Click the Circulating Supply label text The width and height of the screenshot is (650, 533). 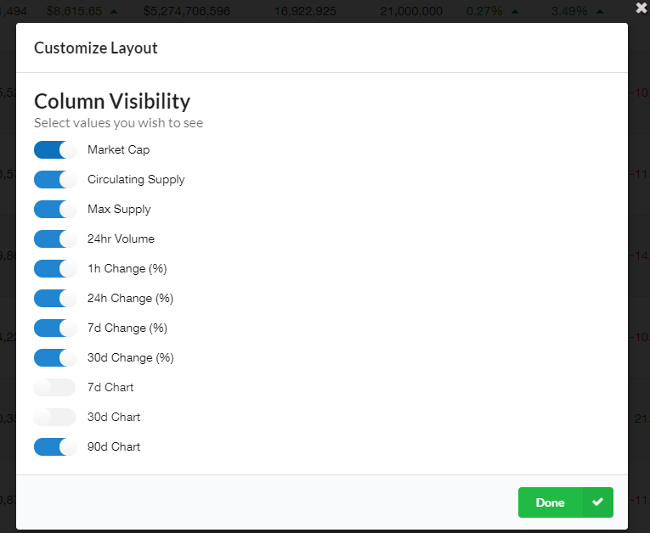pyautogui.click(x=136, y=179)
